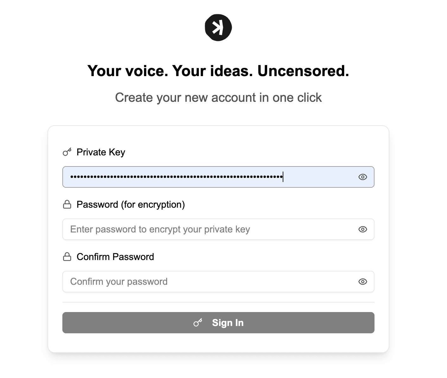
Task: Click the divider line above Sign In
Action: (x=218, y=302)
